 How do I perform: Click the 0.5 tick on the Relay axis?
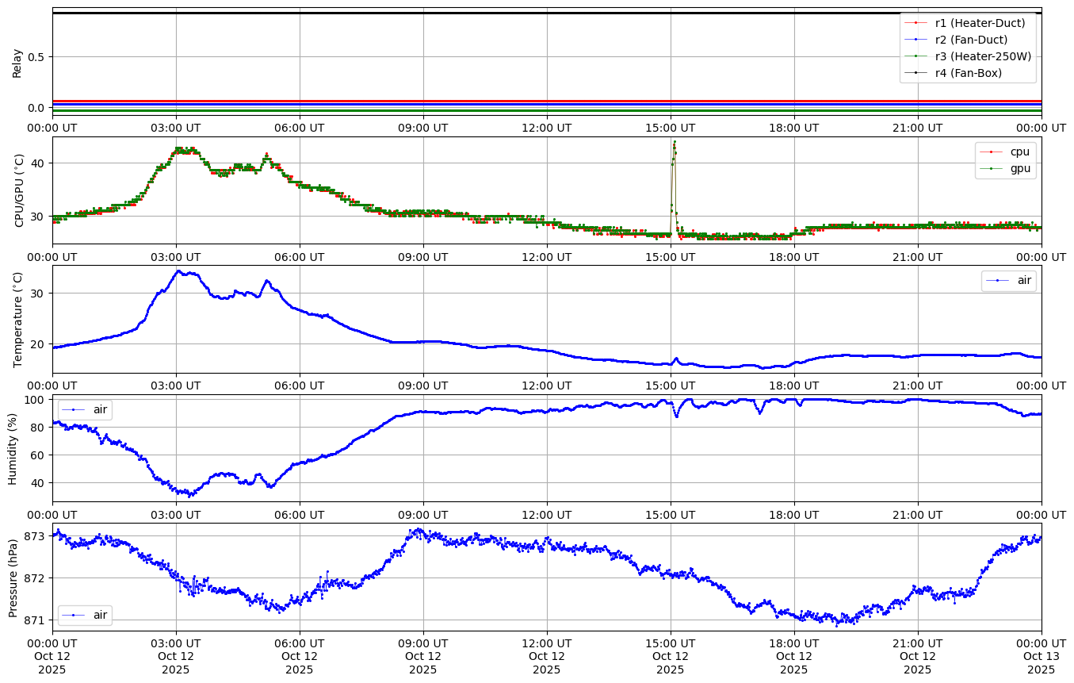click(x=35, y=56)
